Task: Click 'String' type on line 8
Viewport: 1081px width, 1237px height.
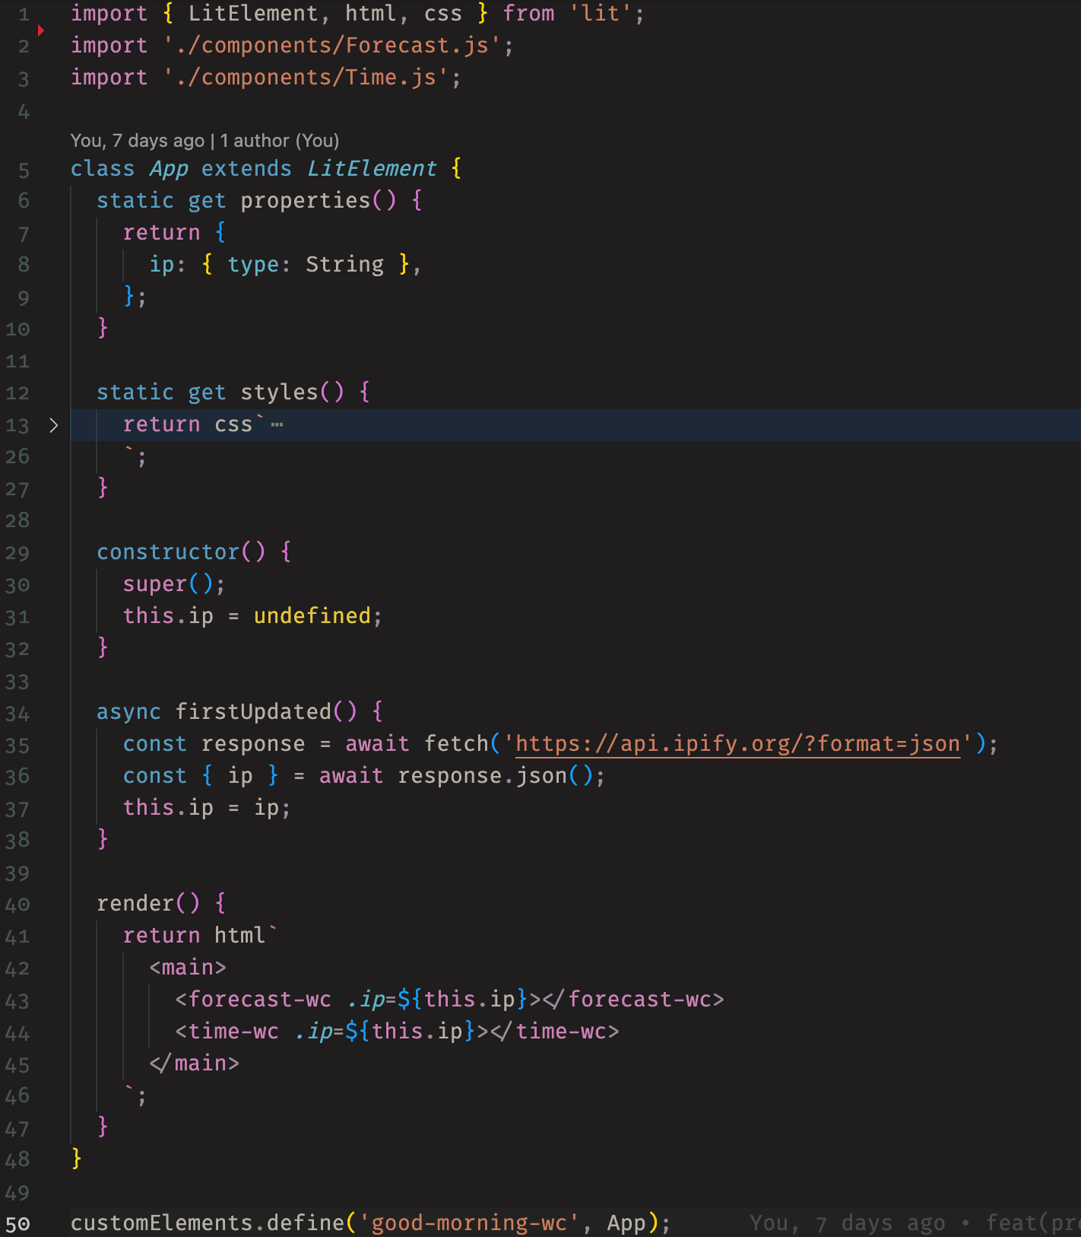Action: (x=345, y=264)
